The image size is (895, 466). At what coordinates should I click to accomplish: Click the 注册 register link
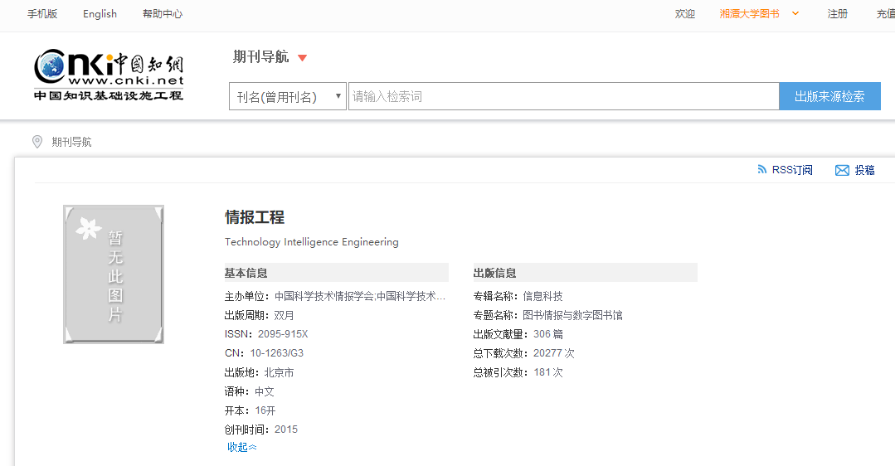(838, 14)
